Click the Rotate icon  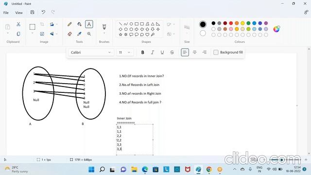pyautogui.click(x=52, y=24)
